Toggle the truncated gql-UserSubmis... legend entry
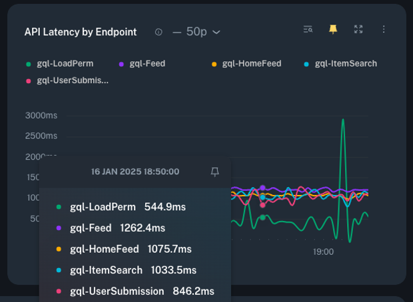Image resolution: width=413 pixels, height=302 pixels. click(x=72, y=80)
